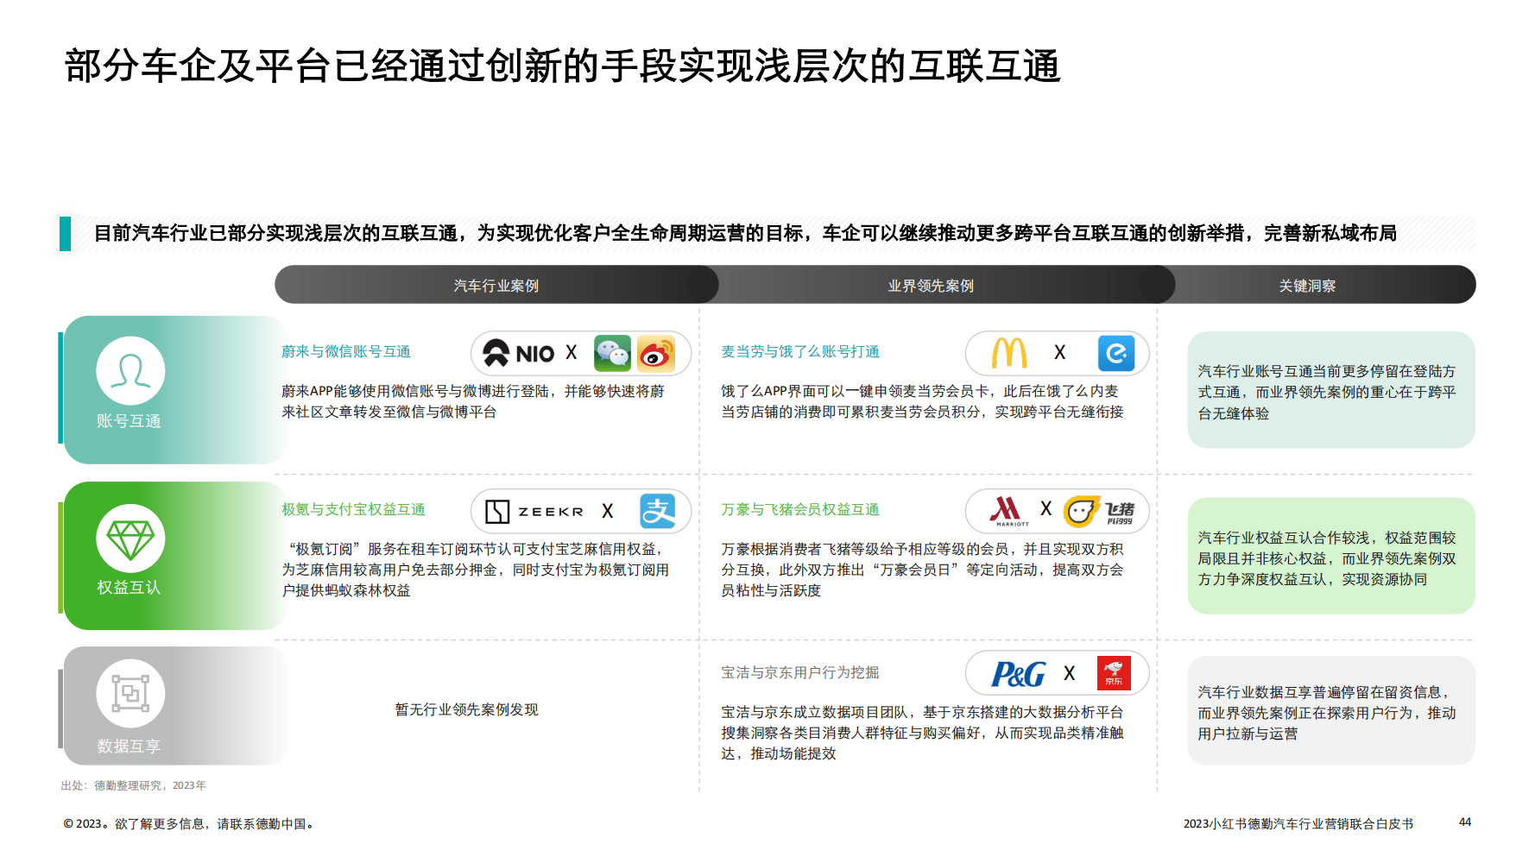1535x863 pixels.
Task: Click the heading 万豪与飞猪会员权益互通
Action: coord(800,509)
